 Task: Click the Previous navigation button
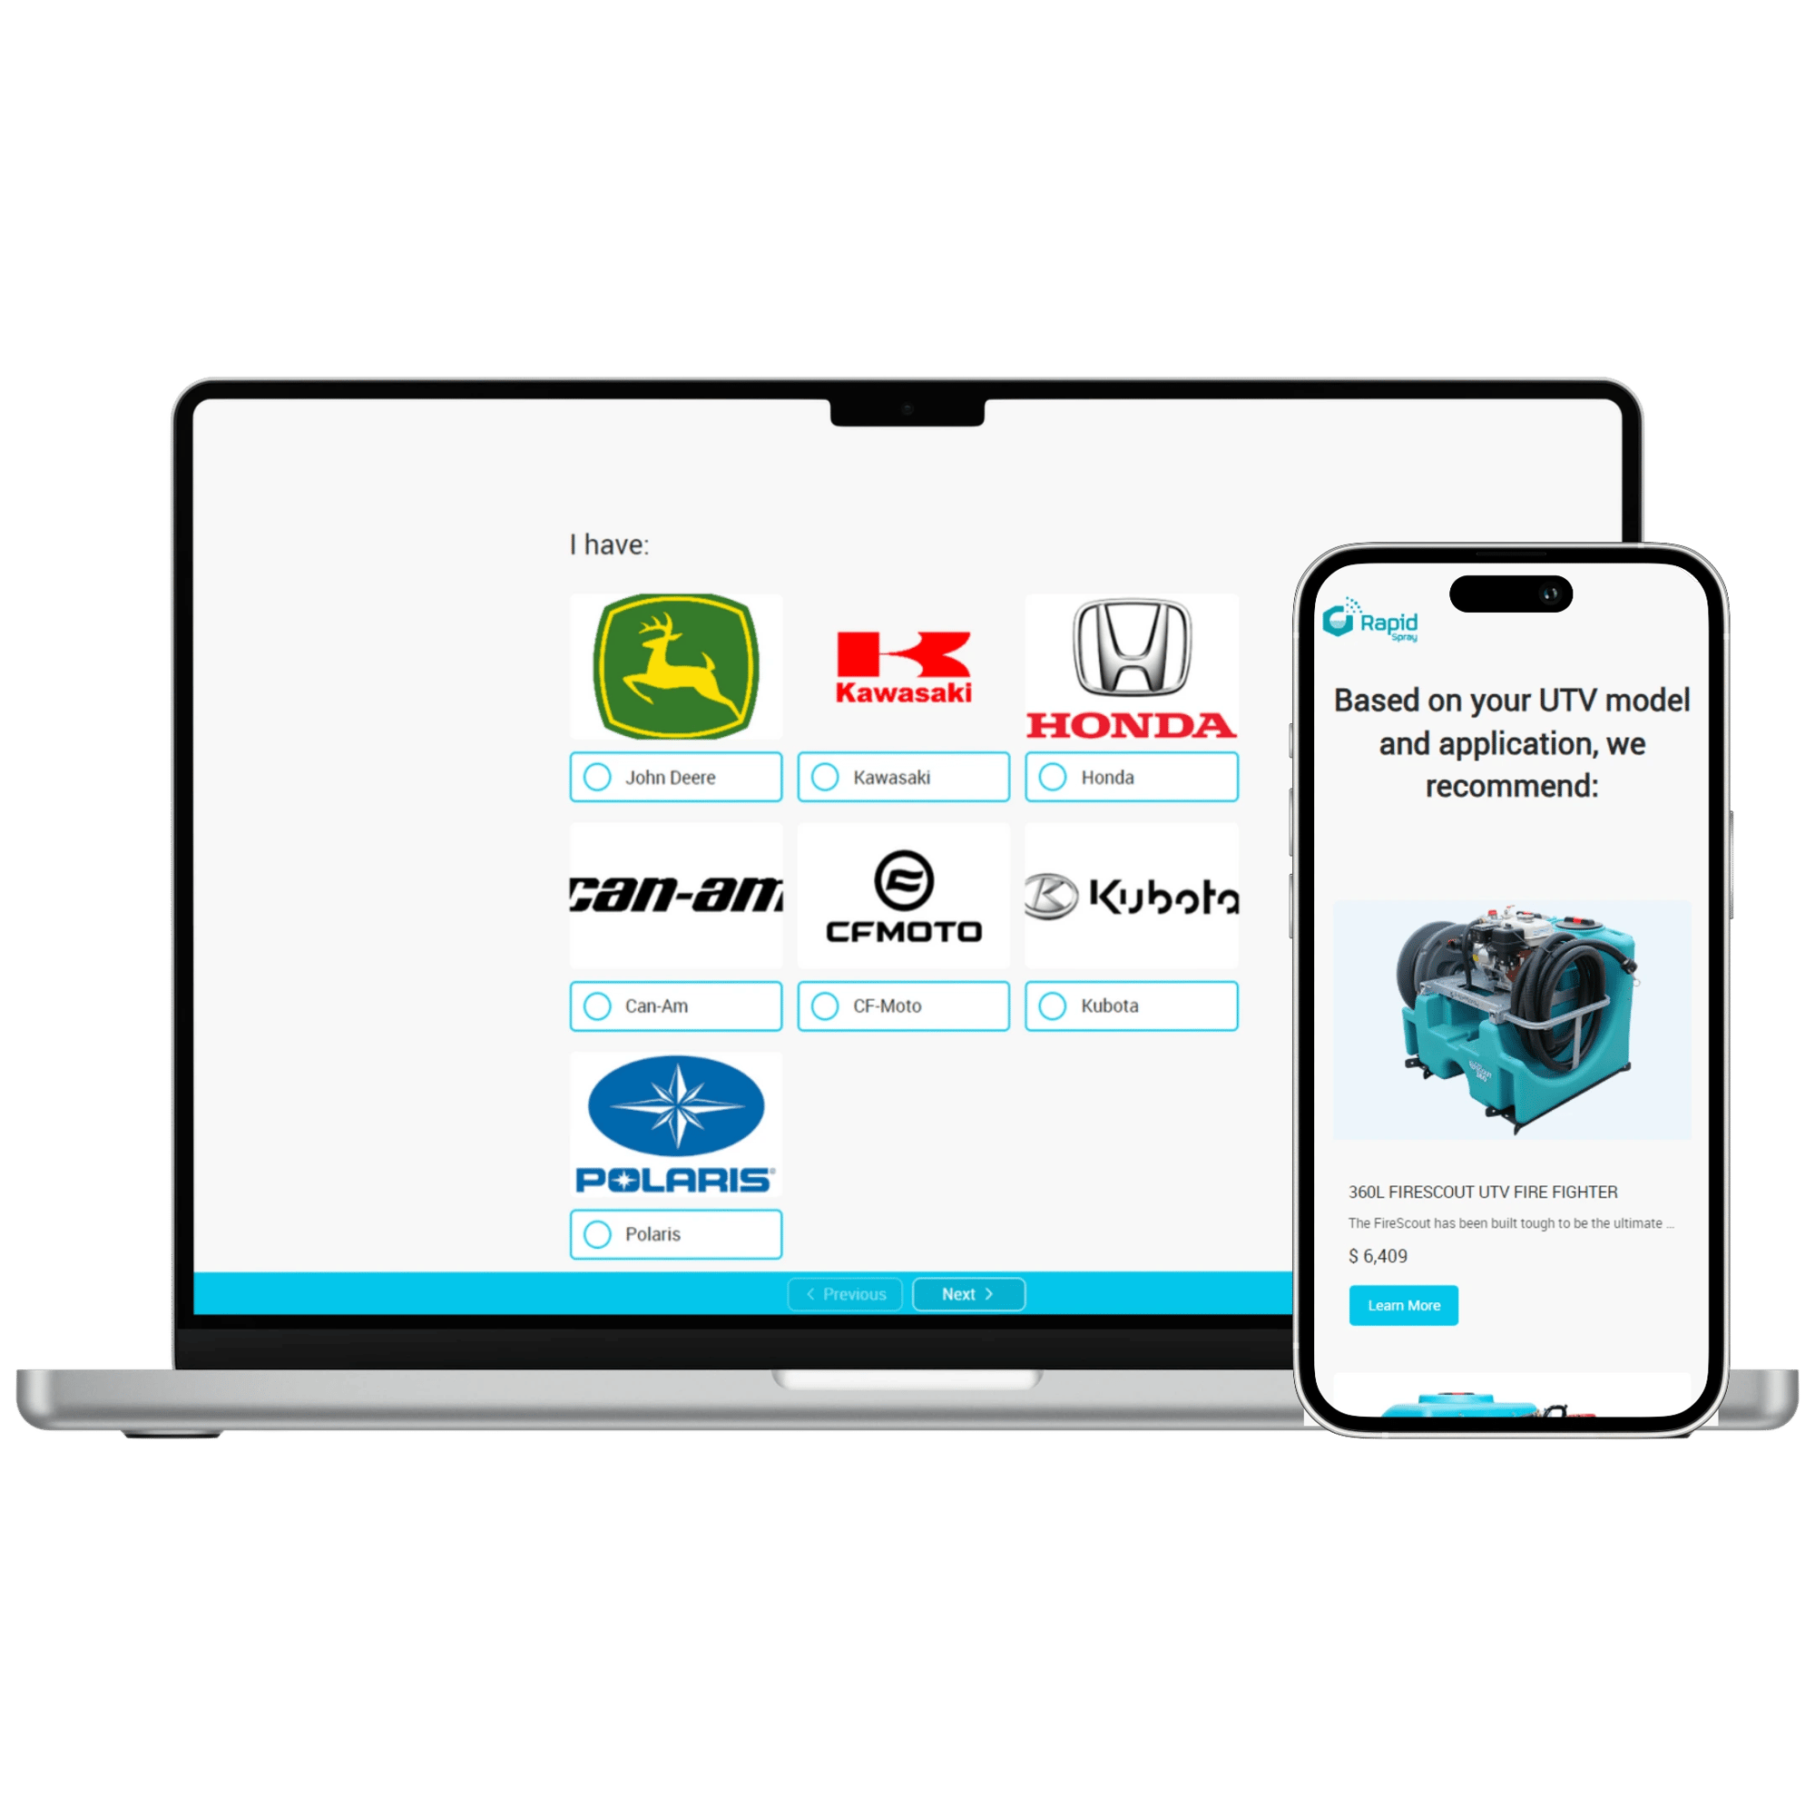[846, 1295]
